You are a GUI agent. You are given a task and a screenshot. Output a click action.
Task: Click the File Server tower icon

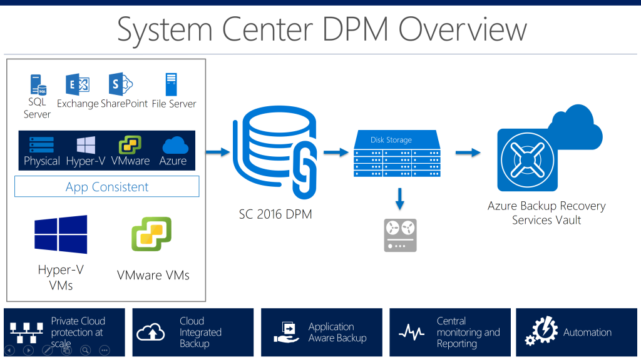coord(171,84)
